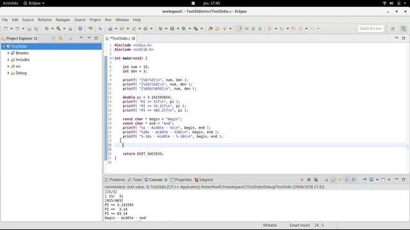
Task: Maximize the Console view pane
Action: coord(404,180)
